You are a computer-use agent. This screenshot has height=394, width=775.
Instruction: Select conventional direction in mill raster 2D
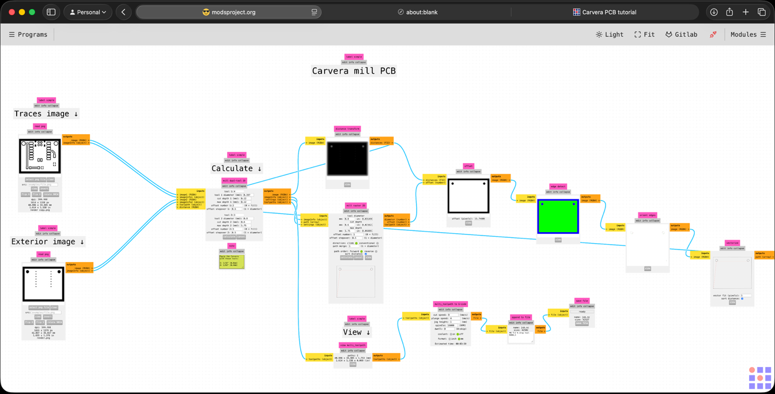click(377, 243)
